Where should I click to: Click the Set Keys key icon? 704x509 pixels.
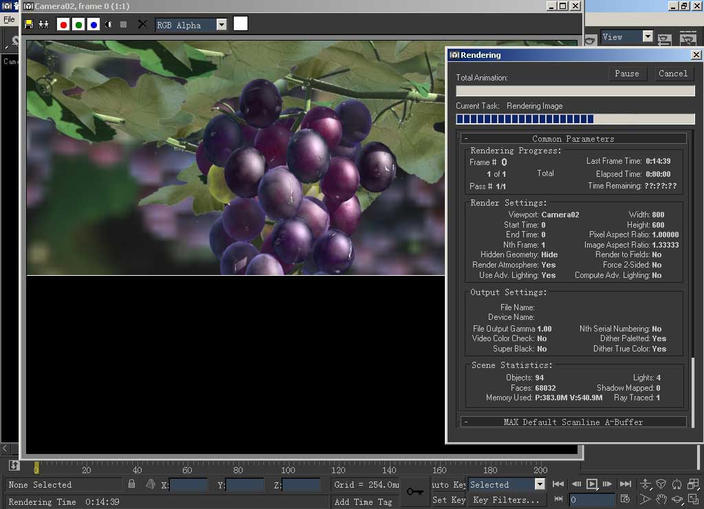(x=415, y=492)
